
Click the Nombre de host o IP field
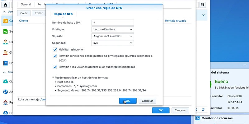click(113, 23)
